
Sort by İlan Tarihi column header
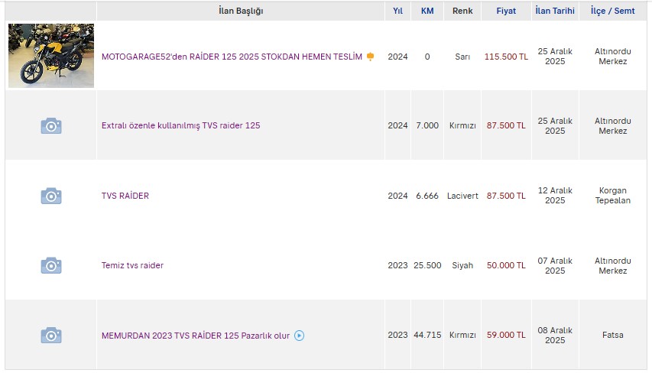(x=555, y=11)
